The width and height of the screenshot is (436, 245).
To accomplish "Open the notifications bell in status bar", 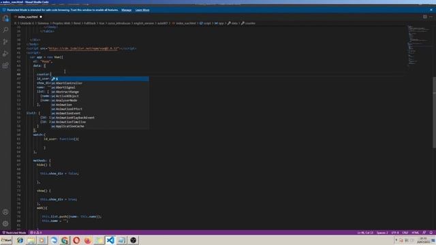I will click(x=431, y=233).
